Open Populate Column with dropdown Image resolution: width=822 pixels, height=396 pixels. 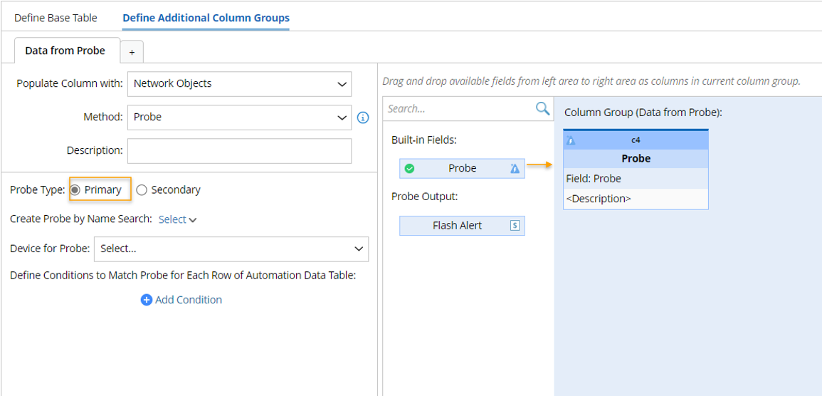pos(239,83)
